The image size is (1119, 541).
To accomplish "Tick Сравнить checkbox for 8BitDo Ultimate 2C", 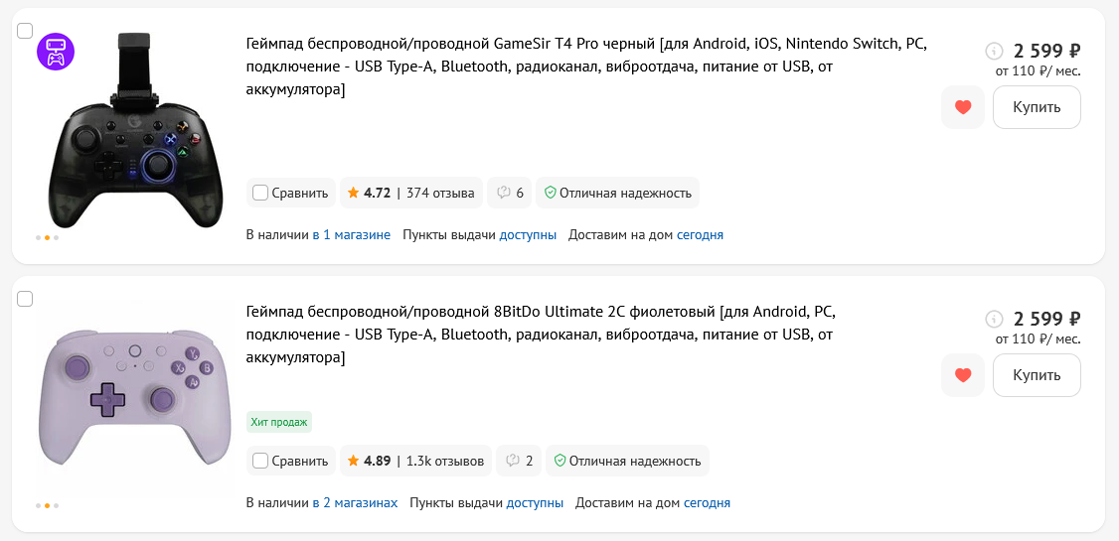I will click(260, 461).
